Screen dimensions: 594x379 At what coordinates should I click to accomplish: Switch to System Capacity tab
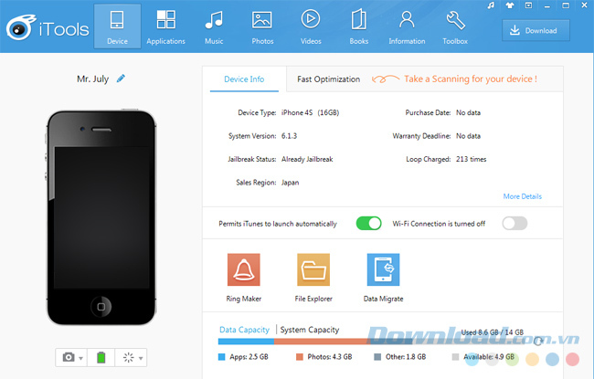click(310, 330)
